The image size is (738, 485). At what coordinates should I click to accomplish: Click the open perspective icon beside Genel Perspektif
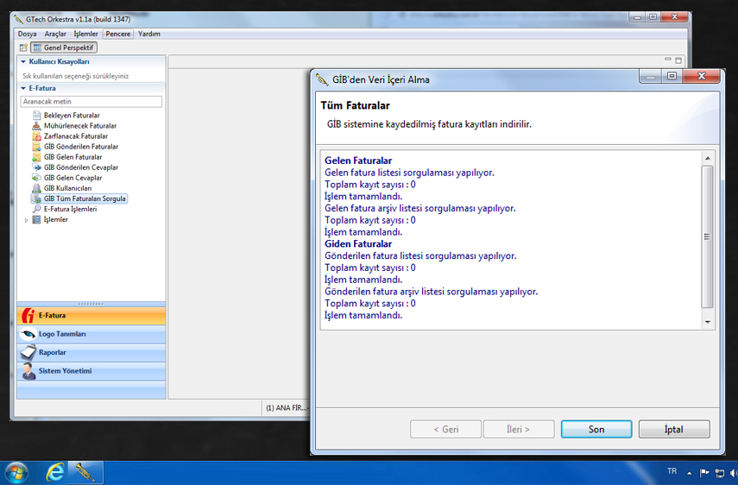click(23, 47)
